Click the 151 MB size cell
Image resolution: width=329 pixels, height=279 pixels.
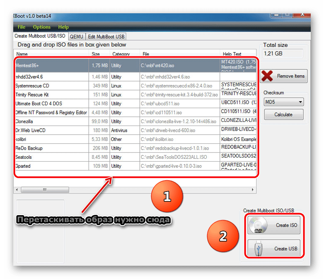pyautogui.click(x=100, y=95)
